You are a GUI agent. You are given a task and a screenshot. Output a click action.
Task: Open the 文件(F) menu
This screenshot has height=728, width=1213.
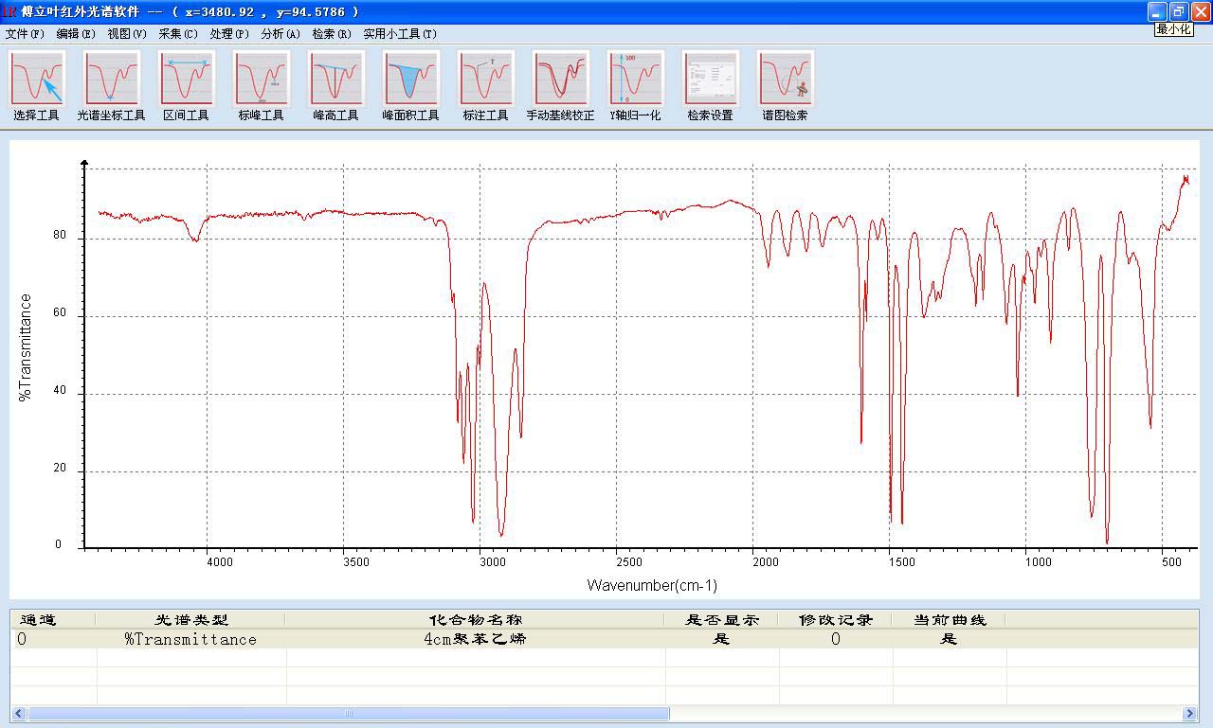coord(25,34)
